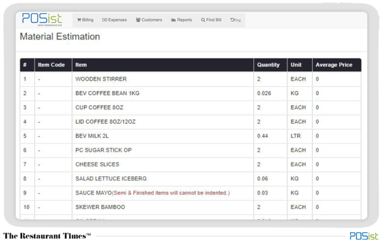Click the LTR unit for BEV MILK
The image size is (382, 246).
295,136
